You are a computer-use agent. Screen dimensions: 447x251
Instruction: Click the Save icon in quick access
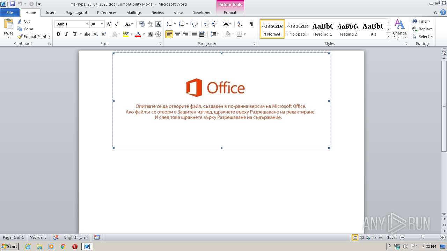click(13, 4)
